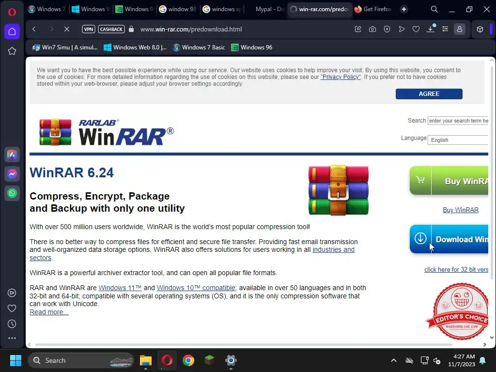Click the padlock site security icon
Image resolution: width=496 pixels, height=372 pixels.
coord(131,29)
